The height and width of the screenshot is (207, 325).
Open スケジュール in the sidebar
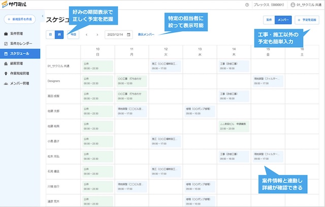[x=20, y=53]
